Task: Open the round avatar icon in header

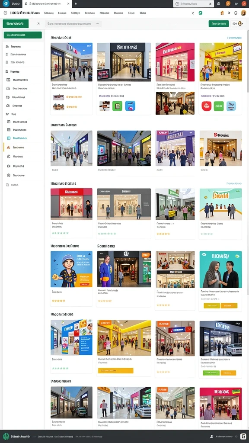Action: tap(243, 13)
